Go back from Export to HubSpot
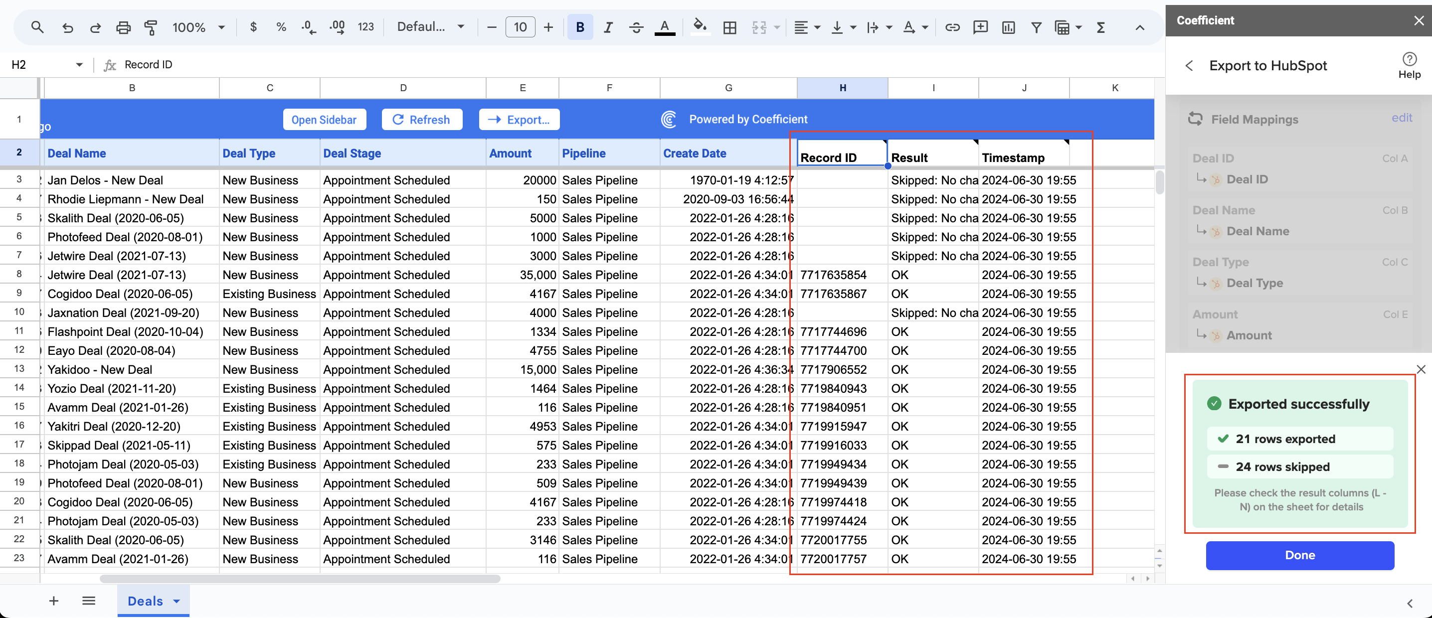Viewport: 1432px width, 618px height. (x=1189, y=66)
